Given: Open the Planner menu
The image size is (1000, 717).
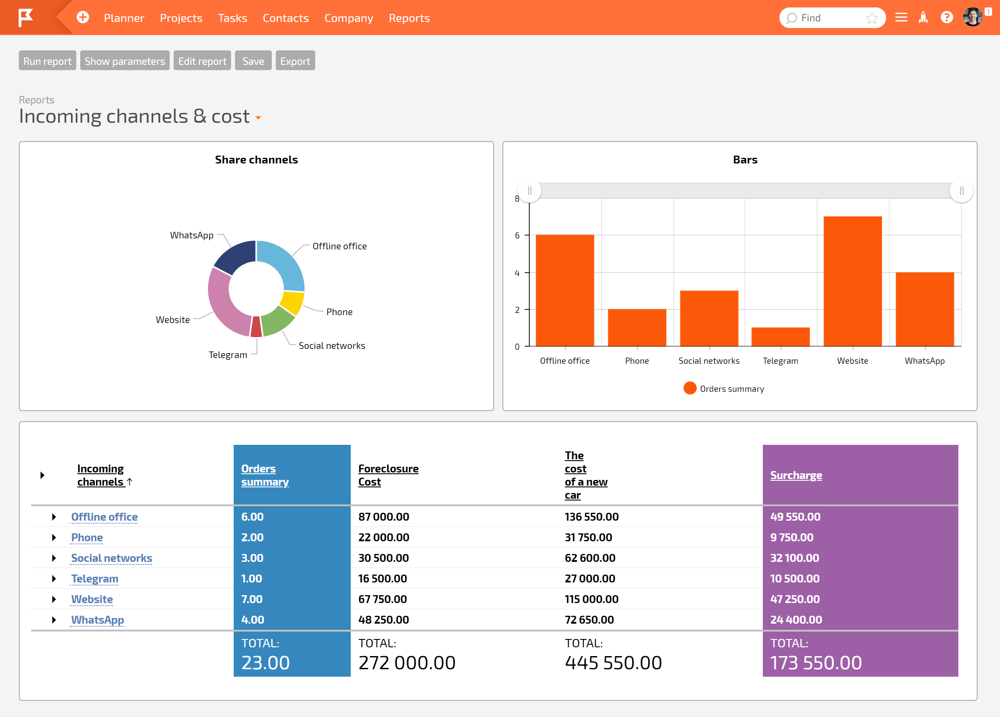Looking at the screenshot, I should (124, 18).
